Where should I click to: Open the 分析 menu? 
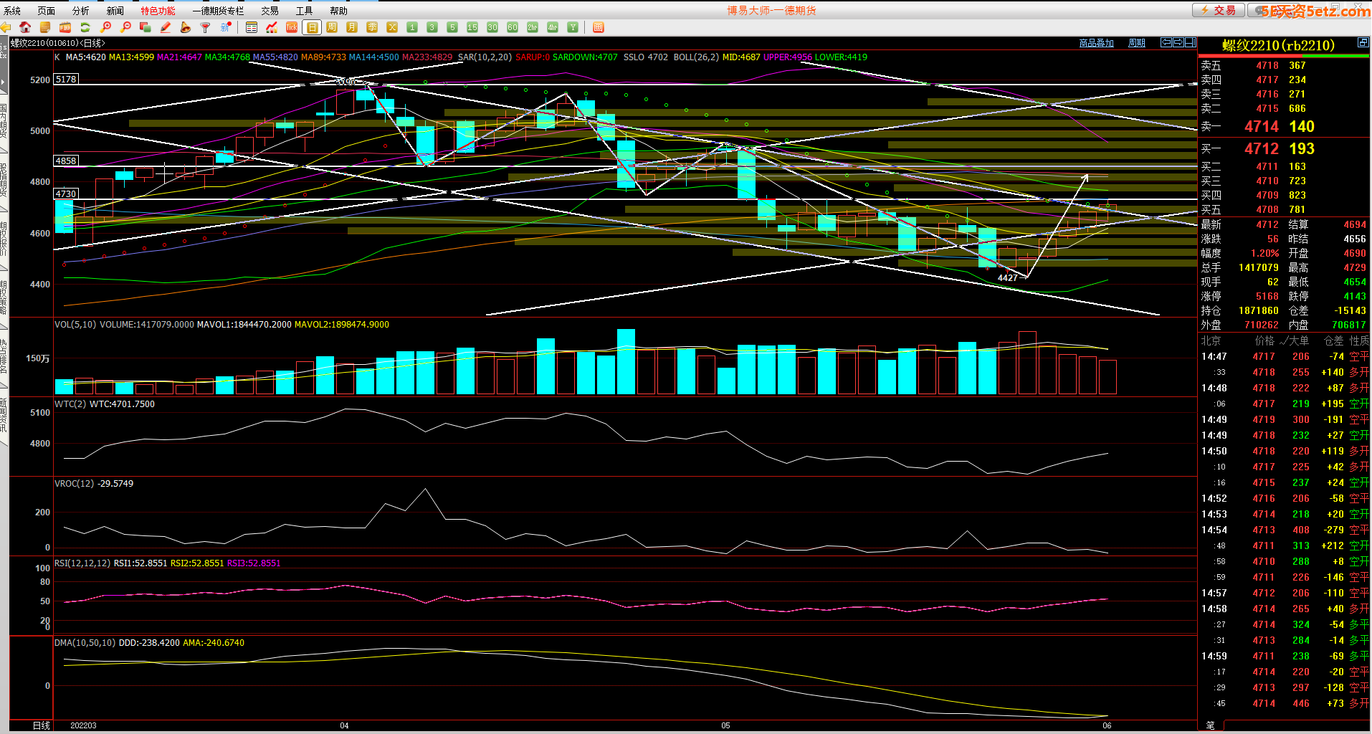[81, 11]
